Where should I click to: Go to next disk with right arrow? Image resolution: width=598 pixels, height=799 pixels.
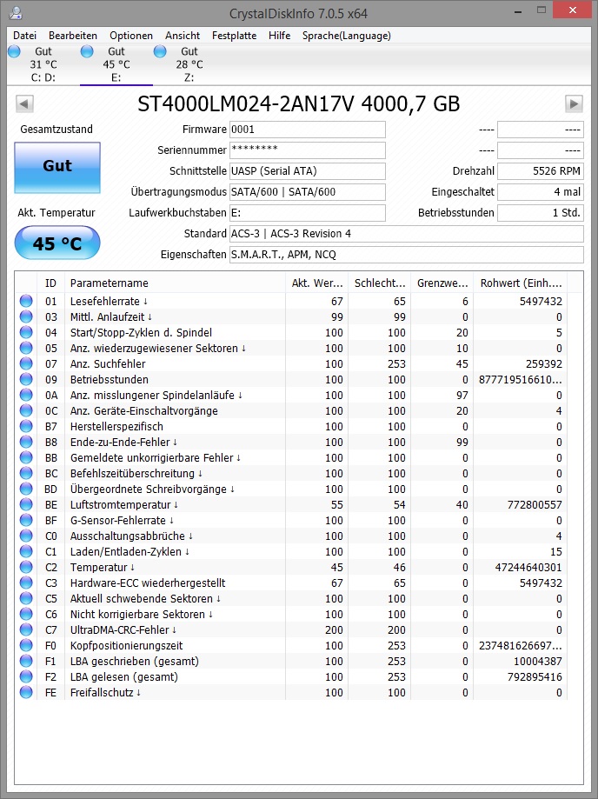[x=574, y=104]
